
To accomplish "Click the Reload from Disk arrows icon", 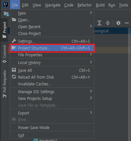I will click(x=14, y=77).
